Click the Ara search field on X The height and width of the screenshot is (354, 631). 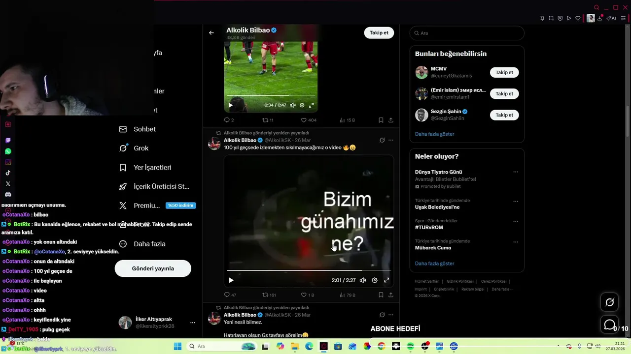pyautogui.click(x=467, y=33)
